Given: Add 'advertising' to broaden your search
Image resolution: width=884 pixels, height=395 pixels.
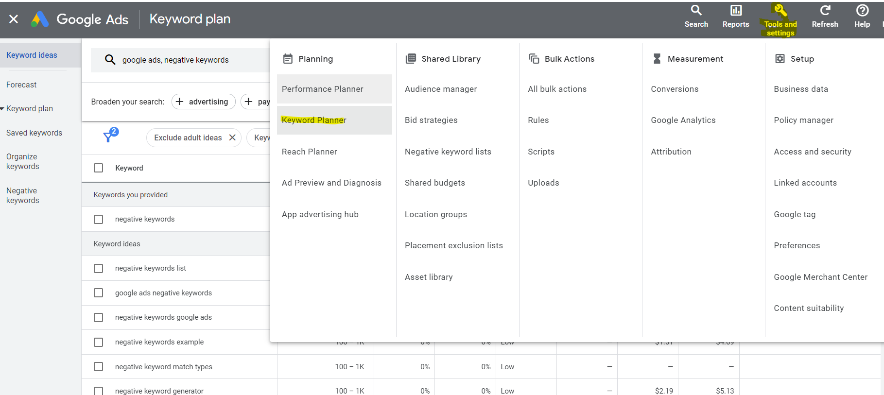Looking at the screenshot, I should coord(203,102).
